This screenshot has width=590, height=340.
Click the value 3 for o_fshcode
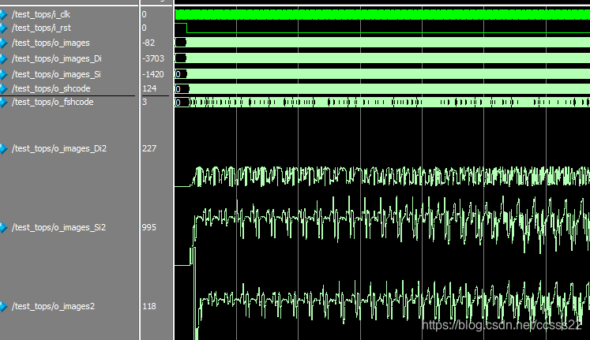pos(145,103)
